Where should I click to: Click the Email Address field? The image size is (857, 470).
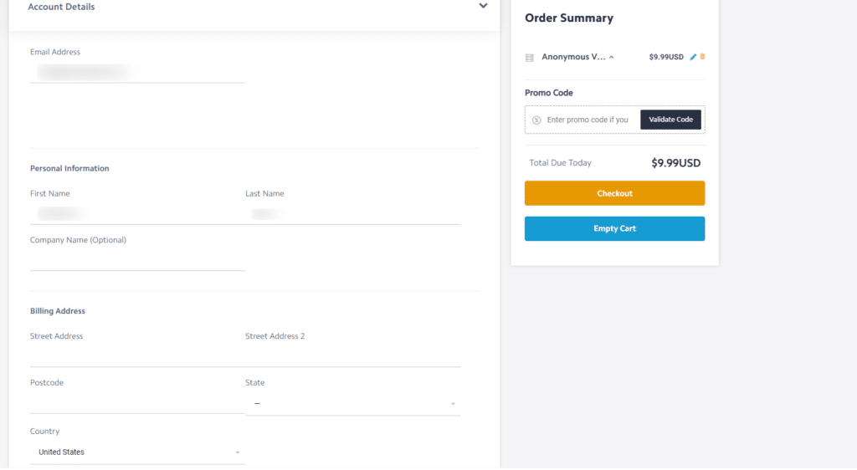click(x=138, y=72)
